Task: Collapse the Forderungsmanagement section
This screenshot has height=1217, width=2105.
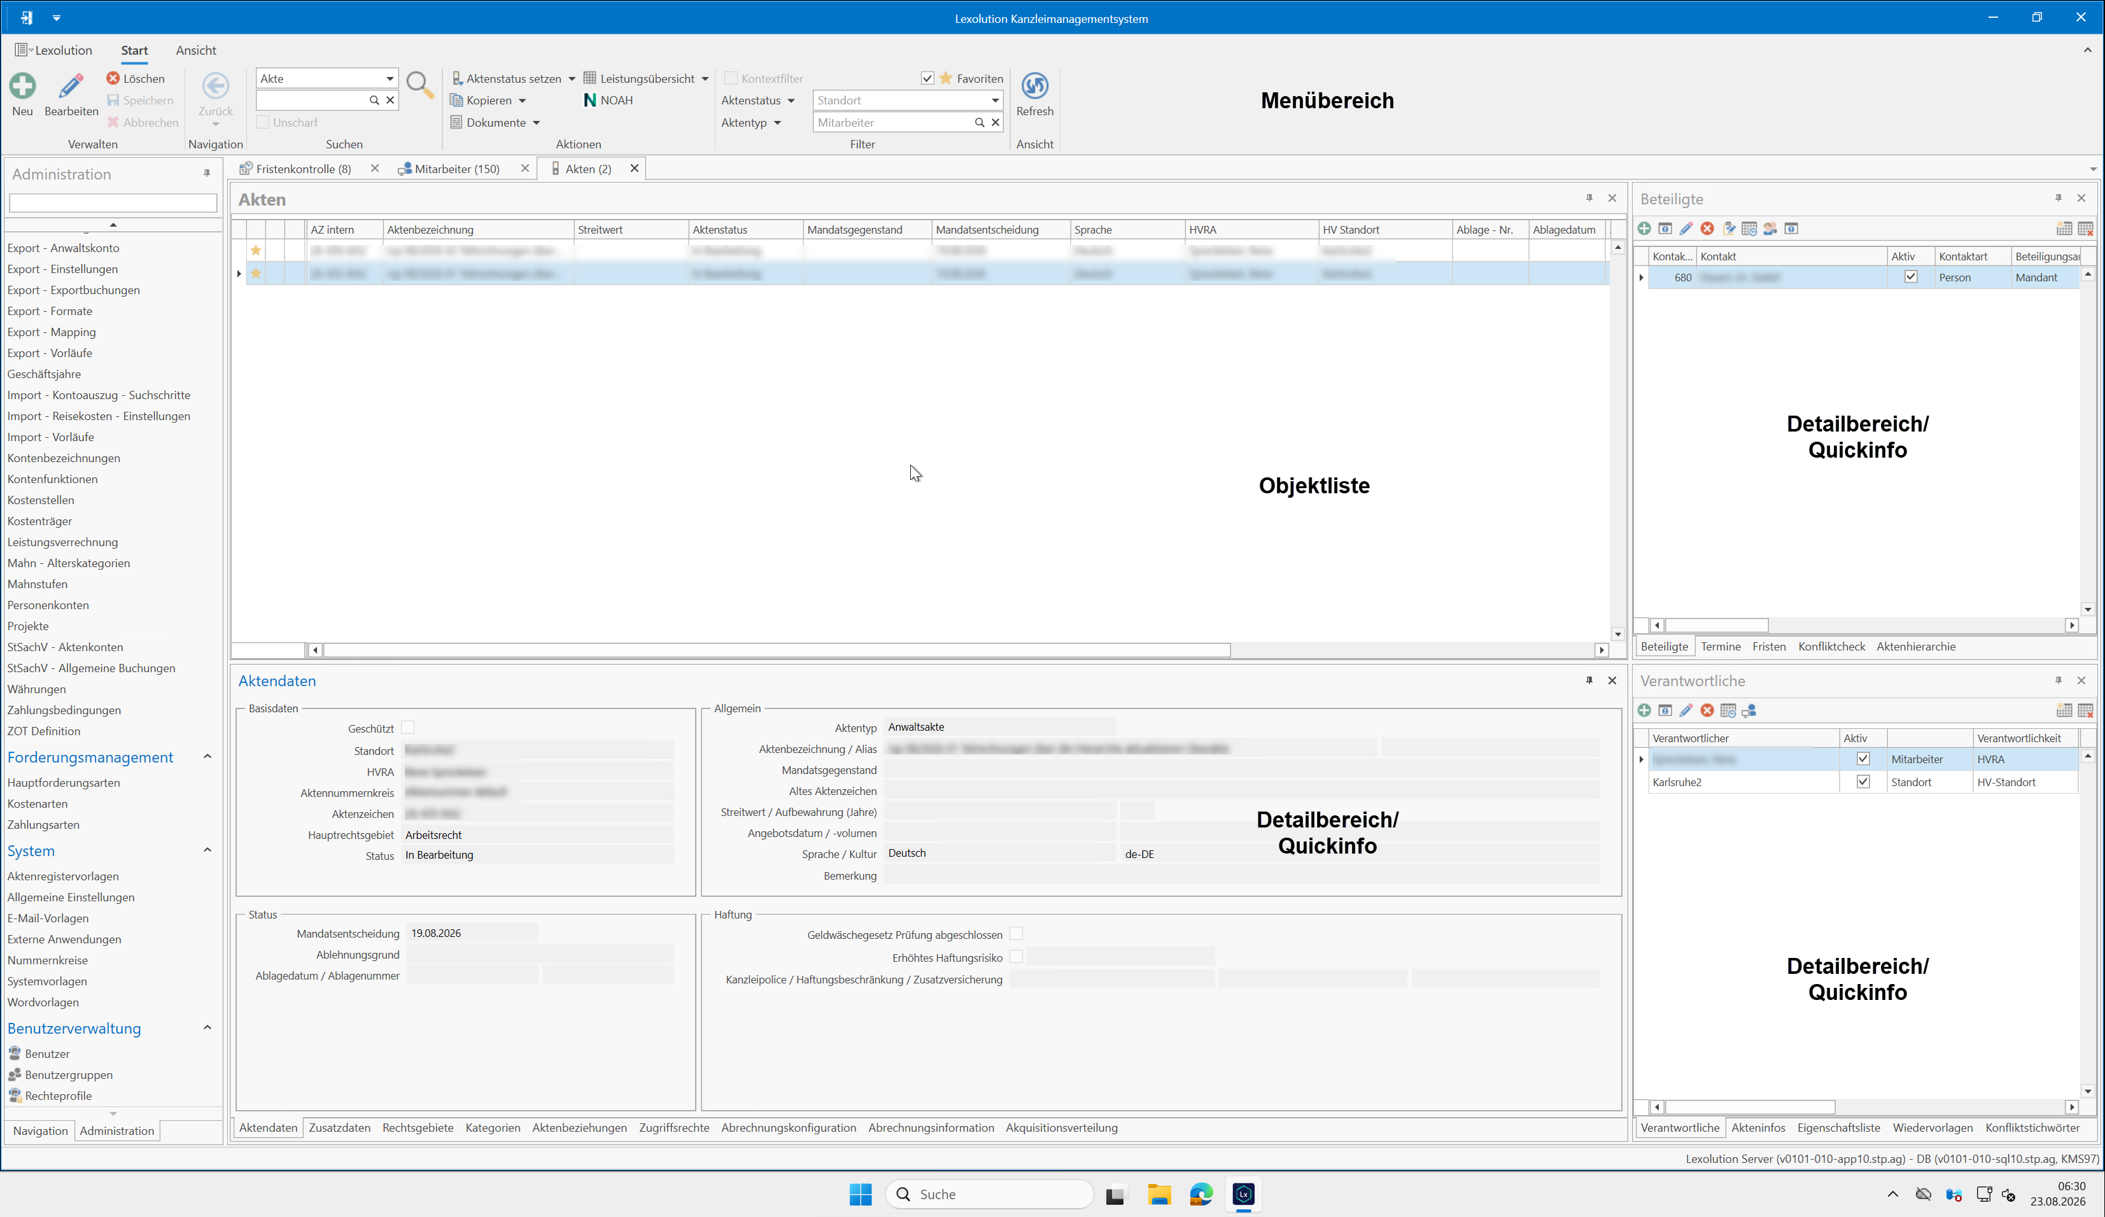Action: (207, 757)
